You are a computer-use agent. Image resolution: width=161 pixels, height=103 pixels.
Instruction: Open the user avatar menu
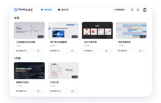[x=145, y=10]
